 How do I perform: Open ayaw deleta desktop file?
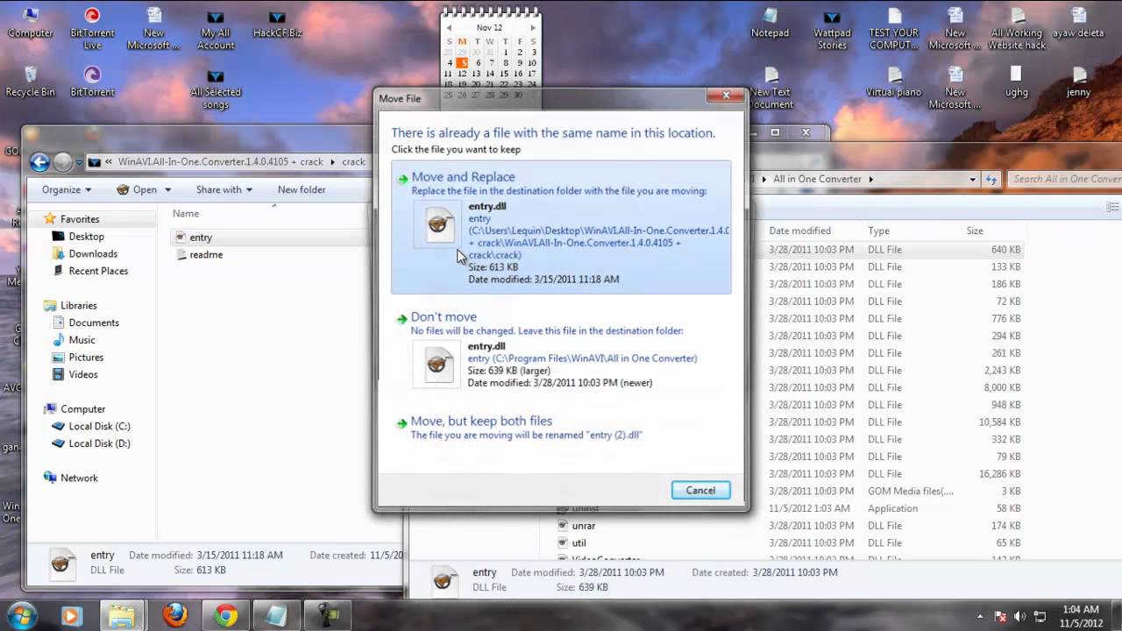1078,24
